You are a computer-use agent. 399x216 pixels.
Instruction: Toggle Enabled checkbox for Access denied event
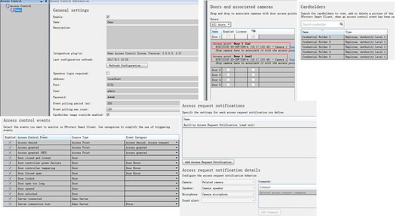pos(10,143)
